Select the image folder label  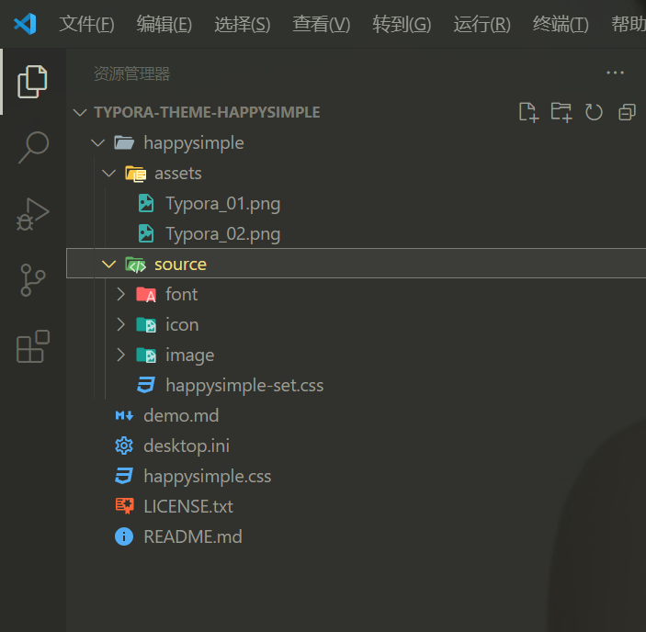(x=190, y=355)
